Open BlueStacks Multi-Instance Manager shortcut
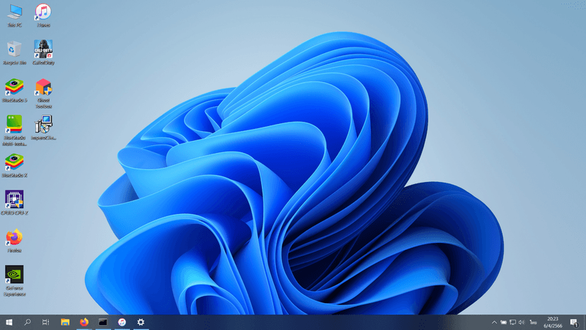 coord(14,125)
